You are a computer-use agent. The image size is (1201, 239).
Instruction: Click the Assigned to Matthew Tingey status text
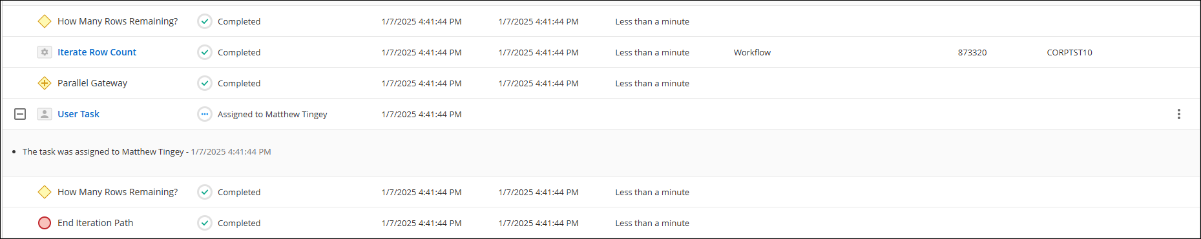click(x=272, y=114)
